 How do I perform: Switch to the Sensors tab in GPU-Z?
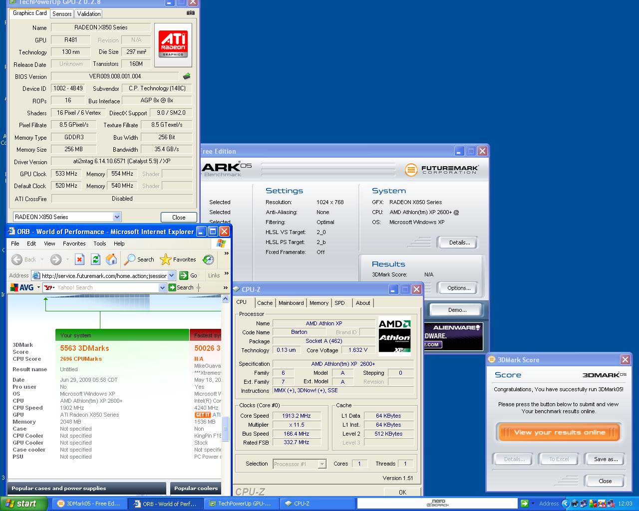coord(62,14)
